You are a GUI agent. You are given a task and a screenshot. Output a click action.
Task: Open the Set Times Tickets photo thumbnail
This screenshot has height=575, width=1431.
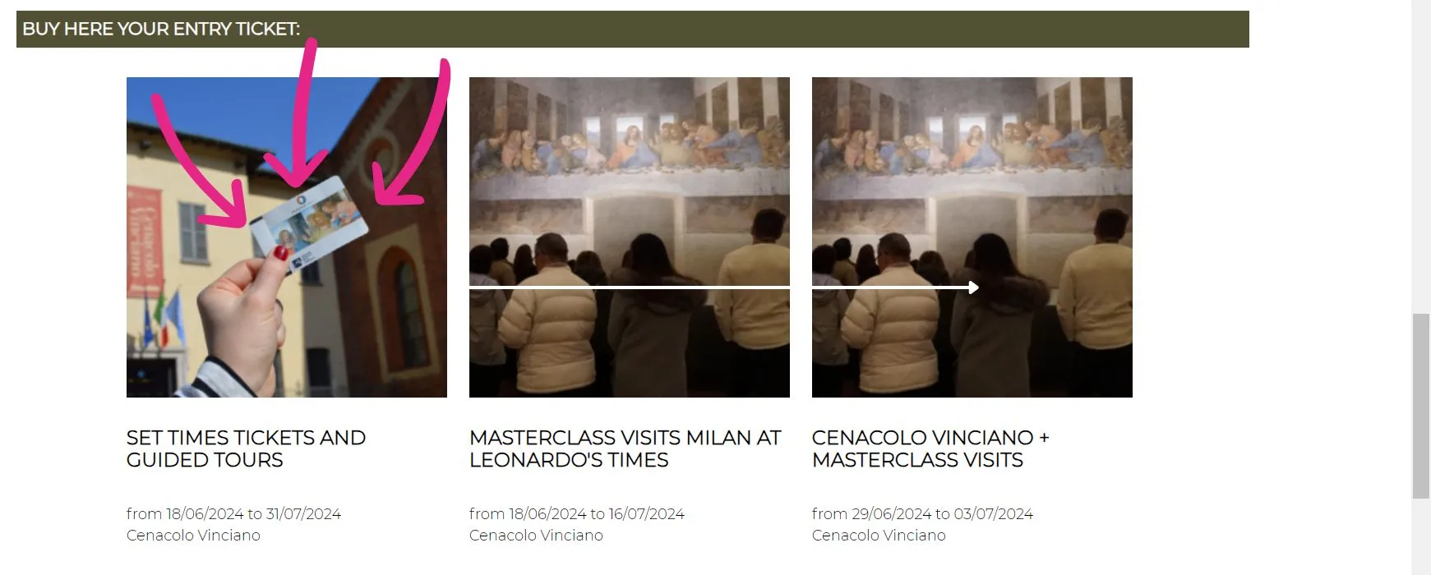[x=287, y=237]
